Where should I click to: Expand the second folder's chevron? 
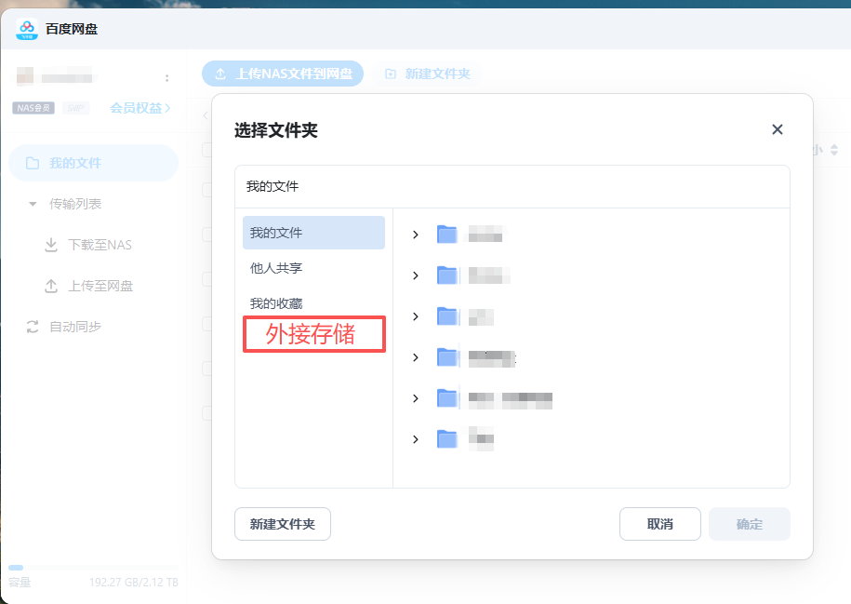click(x=415, y=275)
